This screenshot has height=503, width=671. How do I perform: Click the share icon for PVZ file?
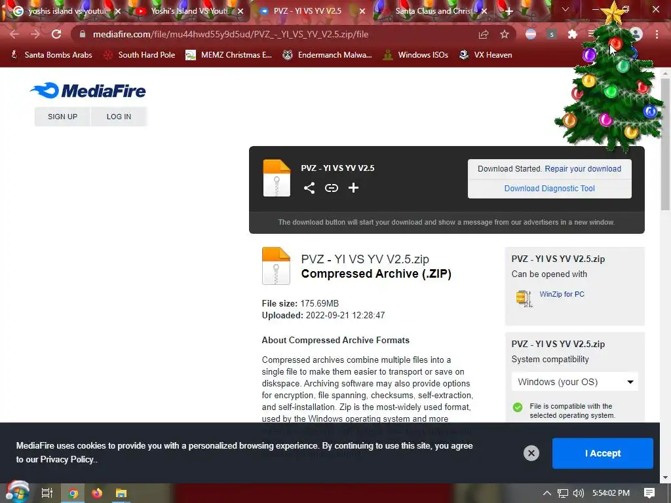(x=309, y=188)
